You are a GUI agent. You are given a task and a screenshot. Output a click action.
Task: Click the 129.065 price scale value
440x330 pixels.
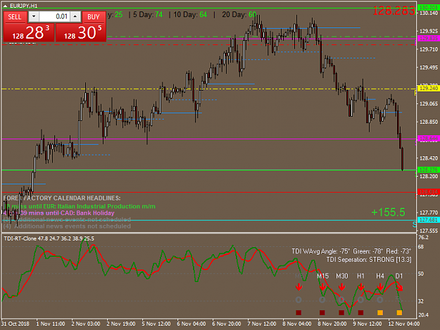pyautogui.click(x=429, y=103)
